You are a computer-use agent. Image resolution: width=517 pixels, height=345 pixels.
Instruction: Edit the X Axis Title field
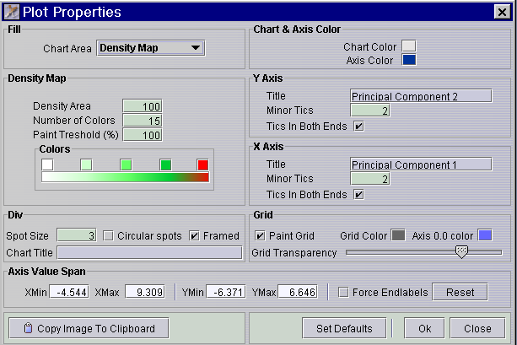click(x=421, y=164)
